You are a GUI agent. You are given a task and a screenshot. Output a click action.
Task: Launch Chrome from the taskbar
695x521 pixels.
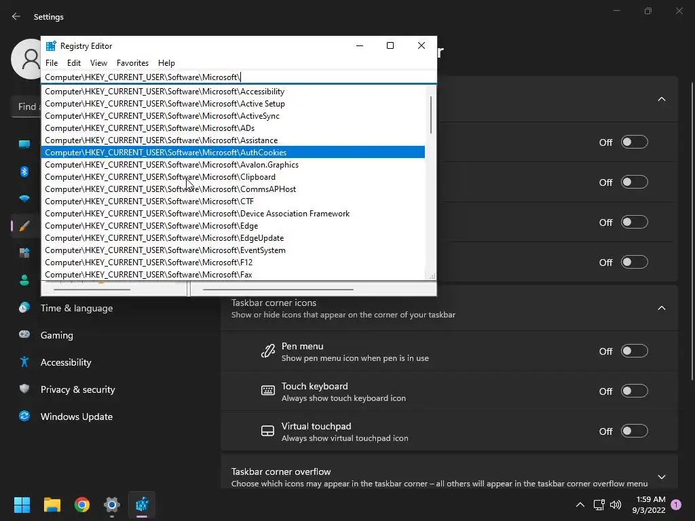[82, 505]
